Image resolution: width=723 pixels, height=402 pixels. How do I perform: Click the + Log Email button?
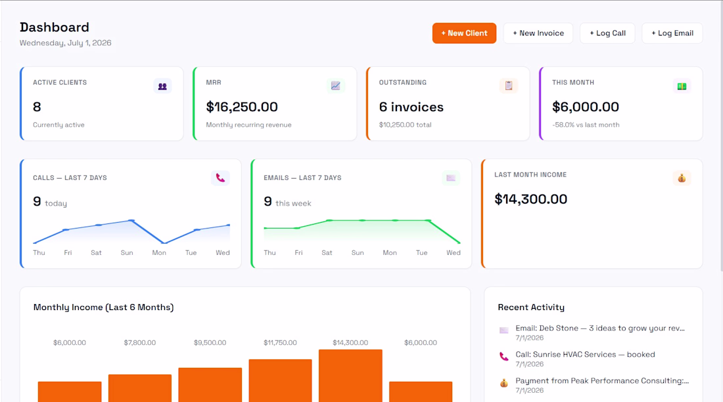[x=672, y=33]
